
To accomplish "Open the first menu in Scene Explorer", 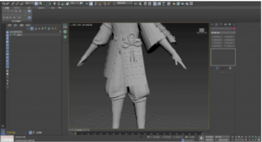I will [x=10, y=25].
